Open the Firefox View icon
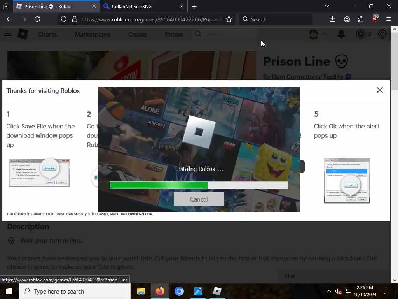The width and height of the screenshot is (398, 299). 6,7
